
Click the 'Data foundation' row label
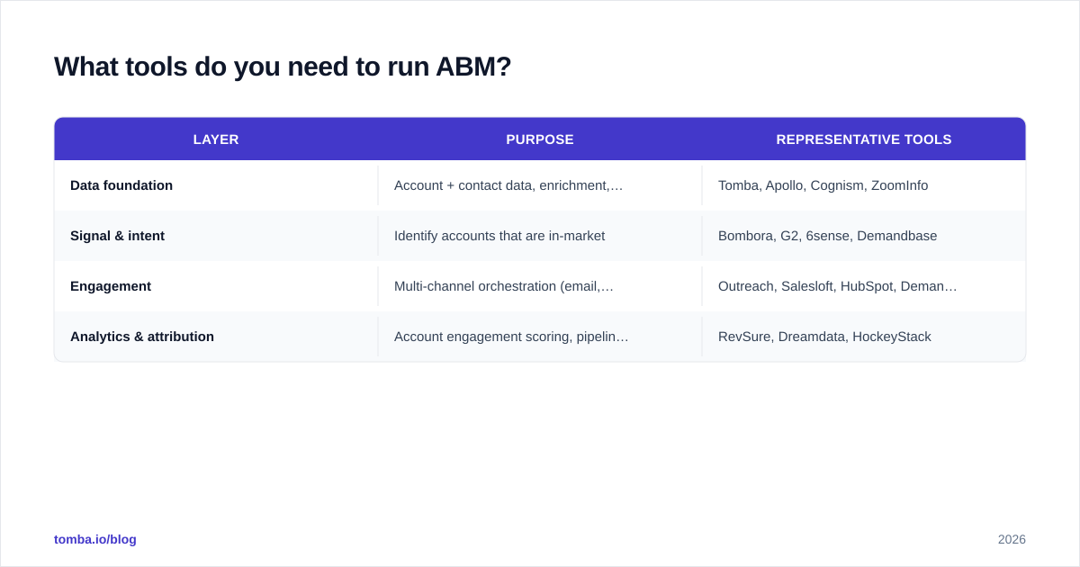point(121,185)
